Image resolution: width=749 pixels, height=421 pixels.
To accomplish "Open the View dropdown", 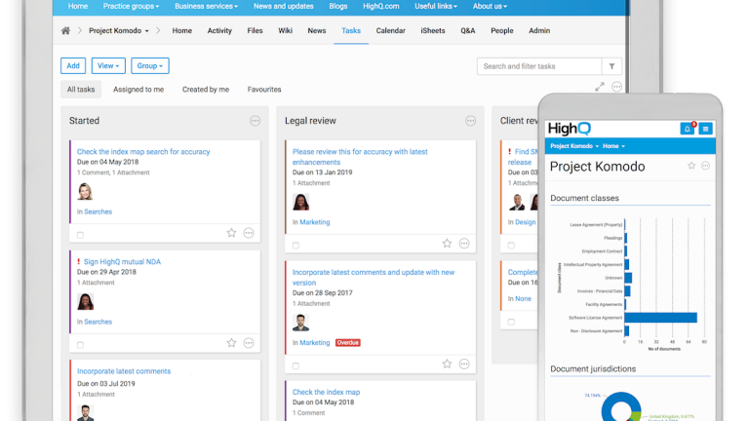I will click(108, 66).
